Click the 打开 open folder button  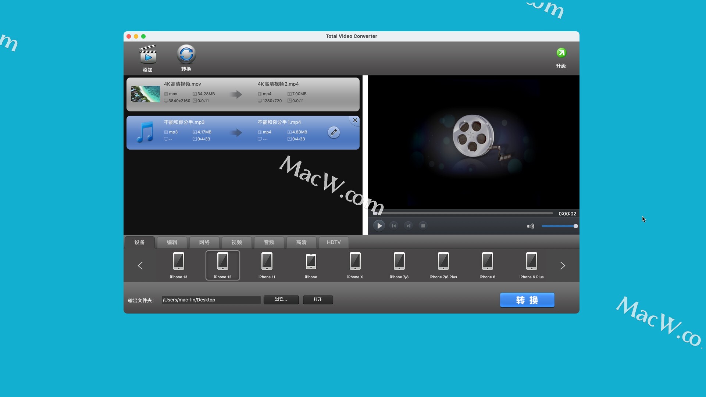318,300
